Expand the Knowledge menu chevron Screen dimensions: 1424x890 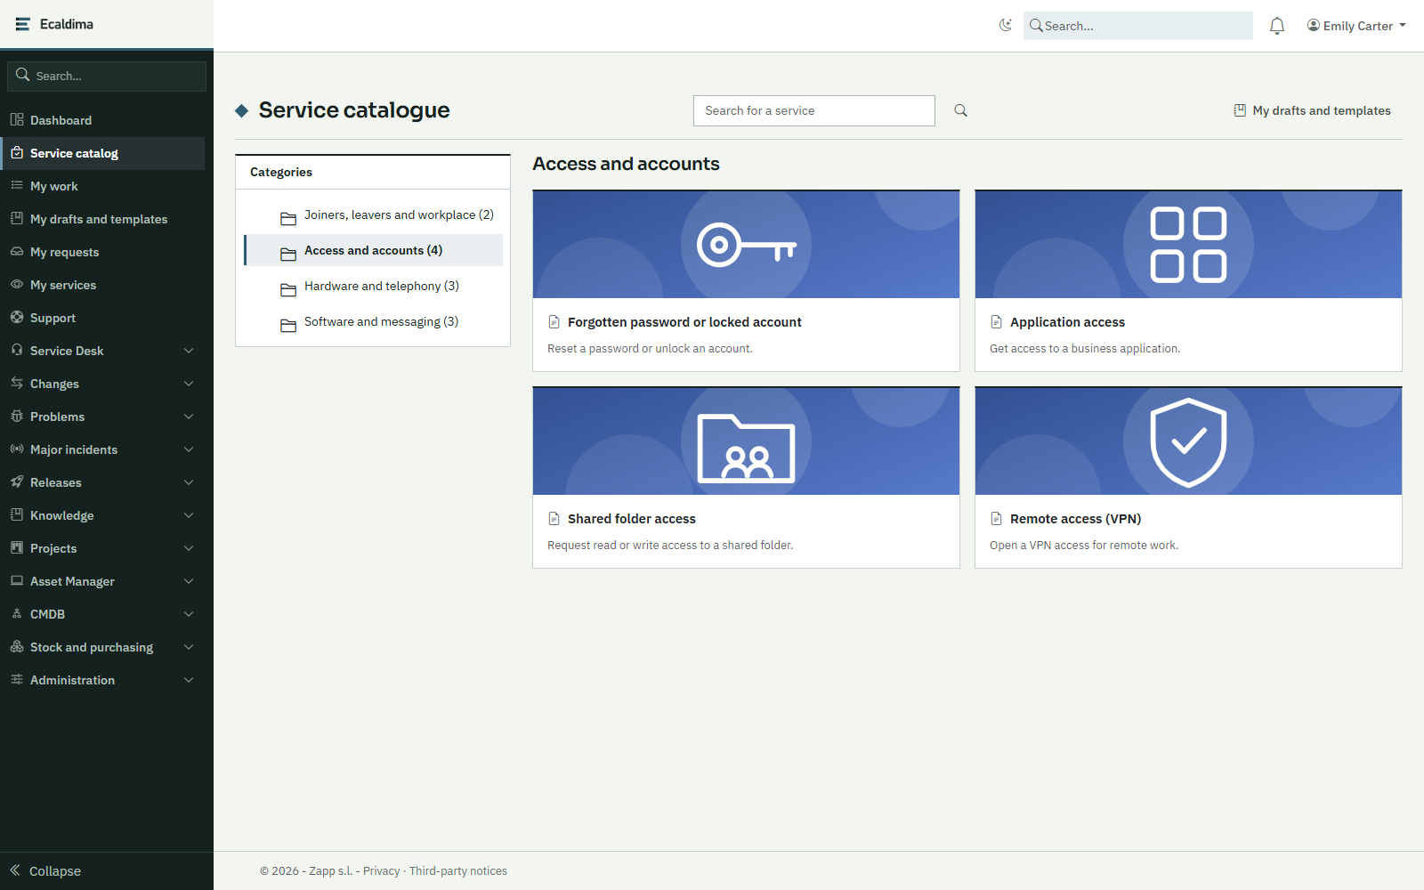click(x=189, y=515)
